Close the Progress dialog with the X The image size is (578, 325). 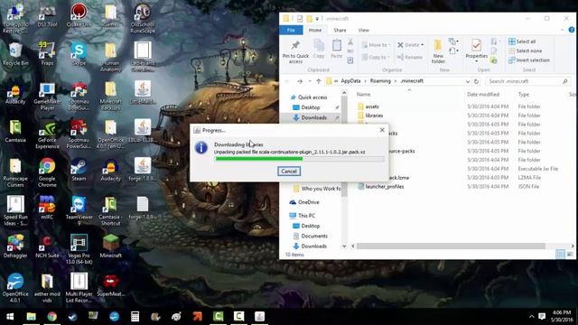click(382, 130)
